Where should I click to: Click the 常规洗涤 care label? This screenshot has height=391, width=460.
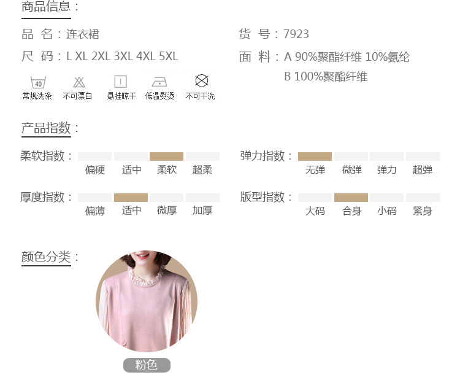click(x=37, y=96)
